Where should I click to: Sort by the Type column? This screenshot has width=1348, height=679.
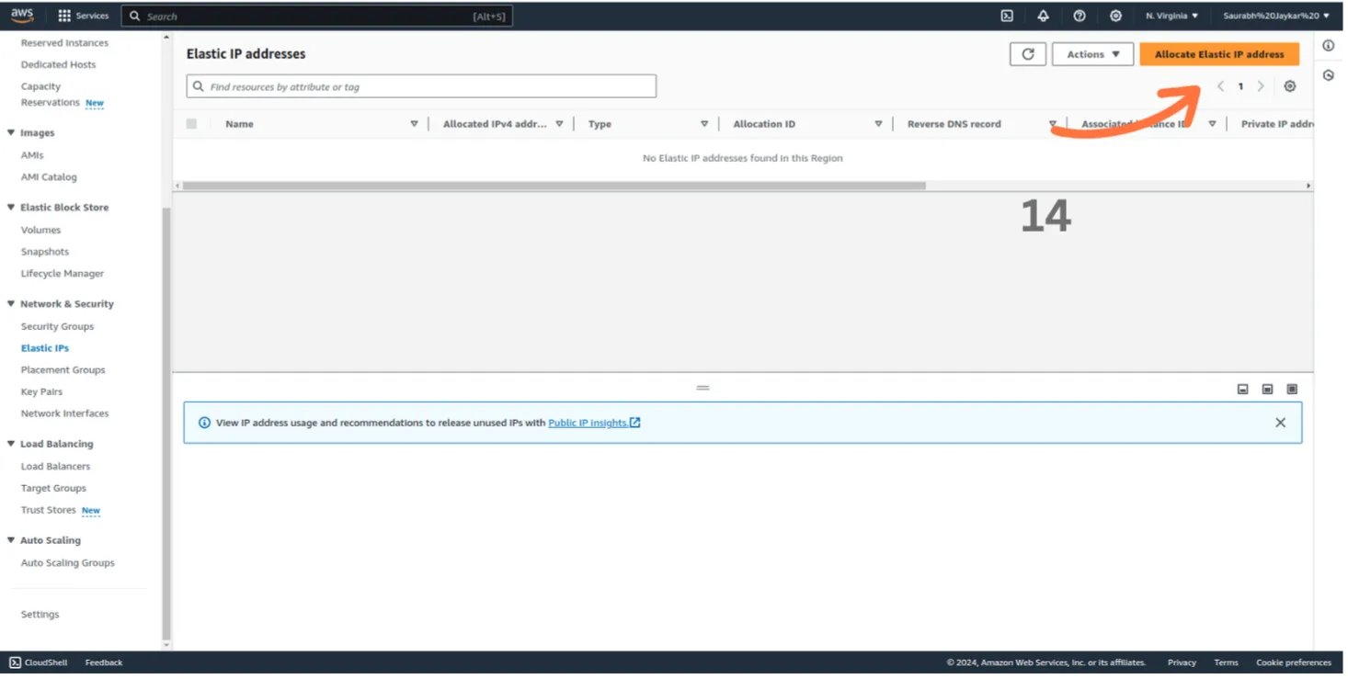[704, 124]
